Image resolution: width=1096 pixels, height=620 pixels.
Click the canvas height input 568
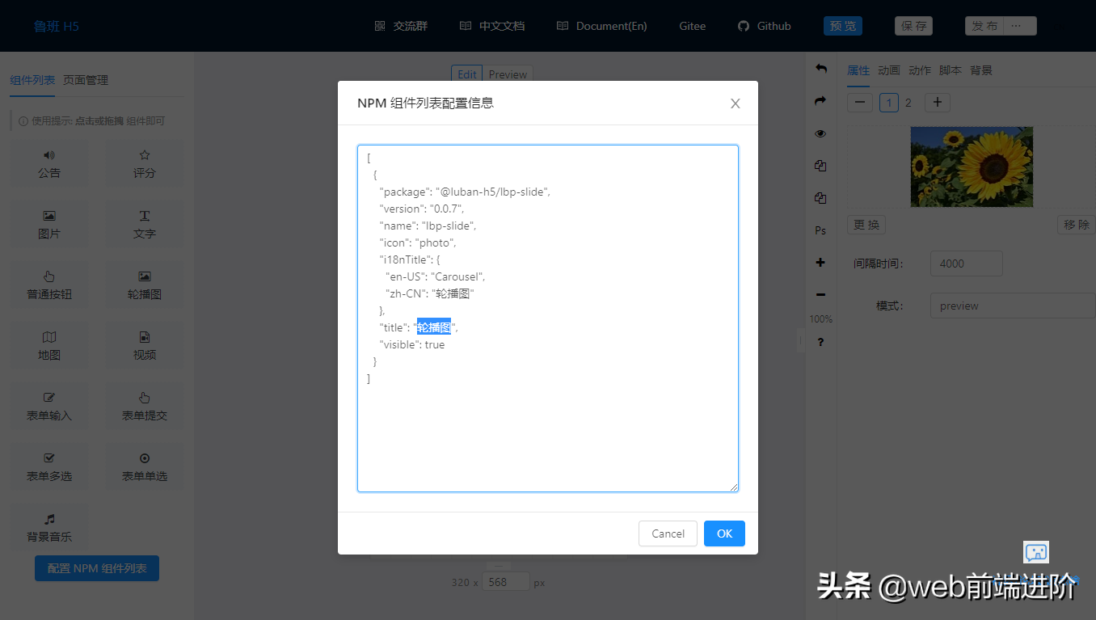coord(506,582)
